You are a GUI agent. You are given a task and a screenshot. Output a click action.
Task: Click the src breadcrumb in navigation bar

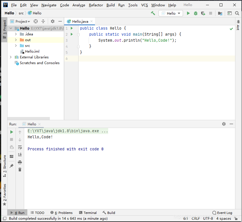click(x=21, y=13)
